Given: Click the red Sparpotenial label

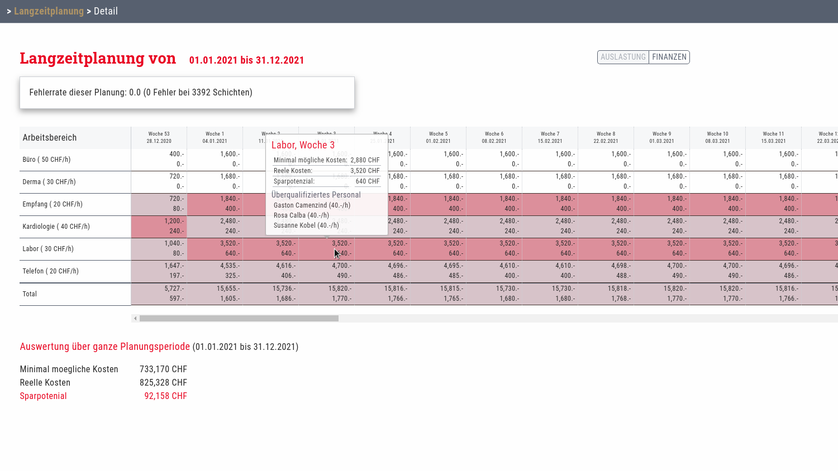Looking at the screenshot, I should pyautogui.click(x=43, y=396).
